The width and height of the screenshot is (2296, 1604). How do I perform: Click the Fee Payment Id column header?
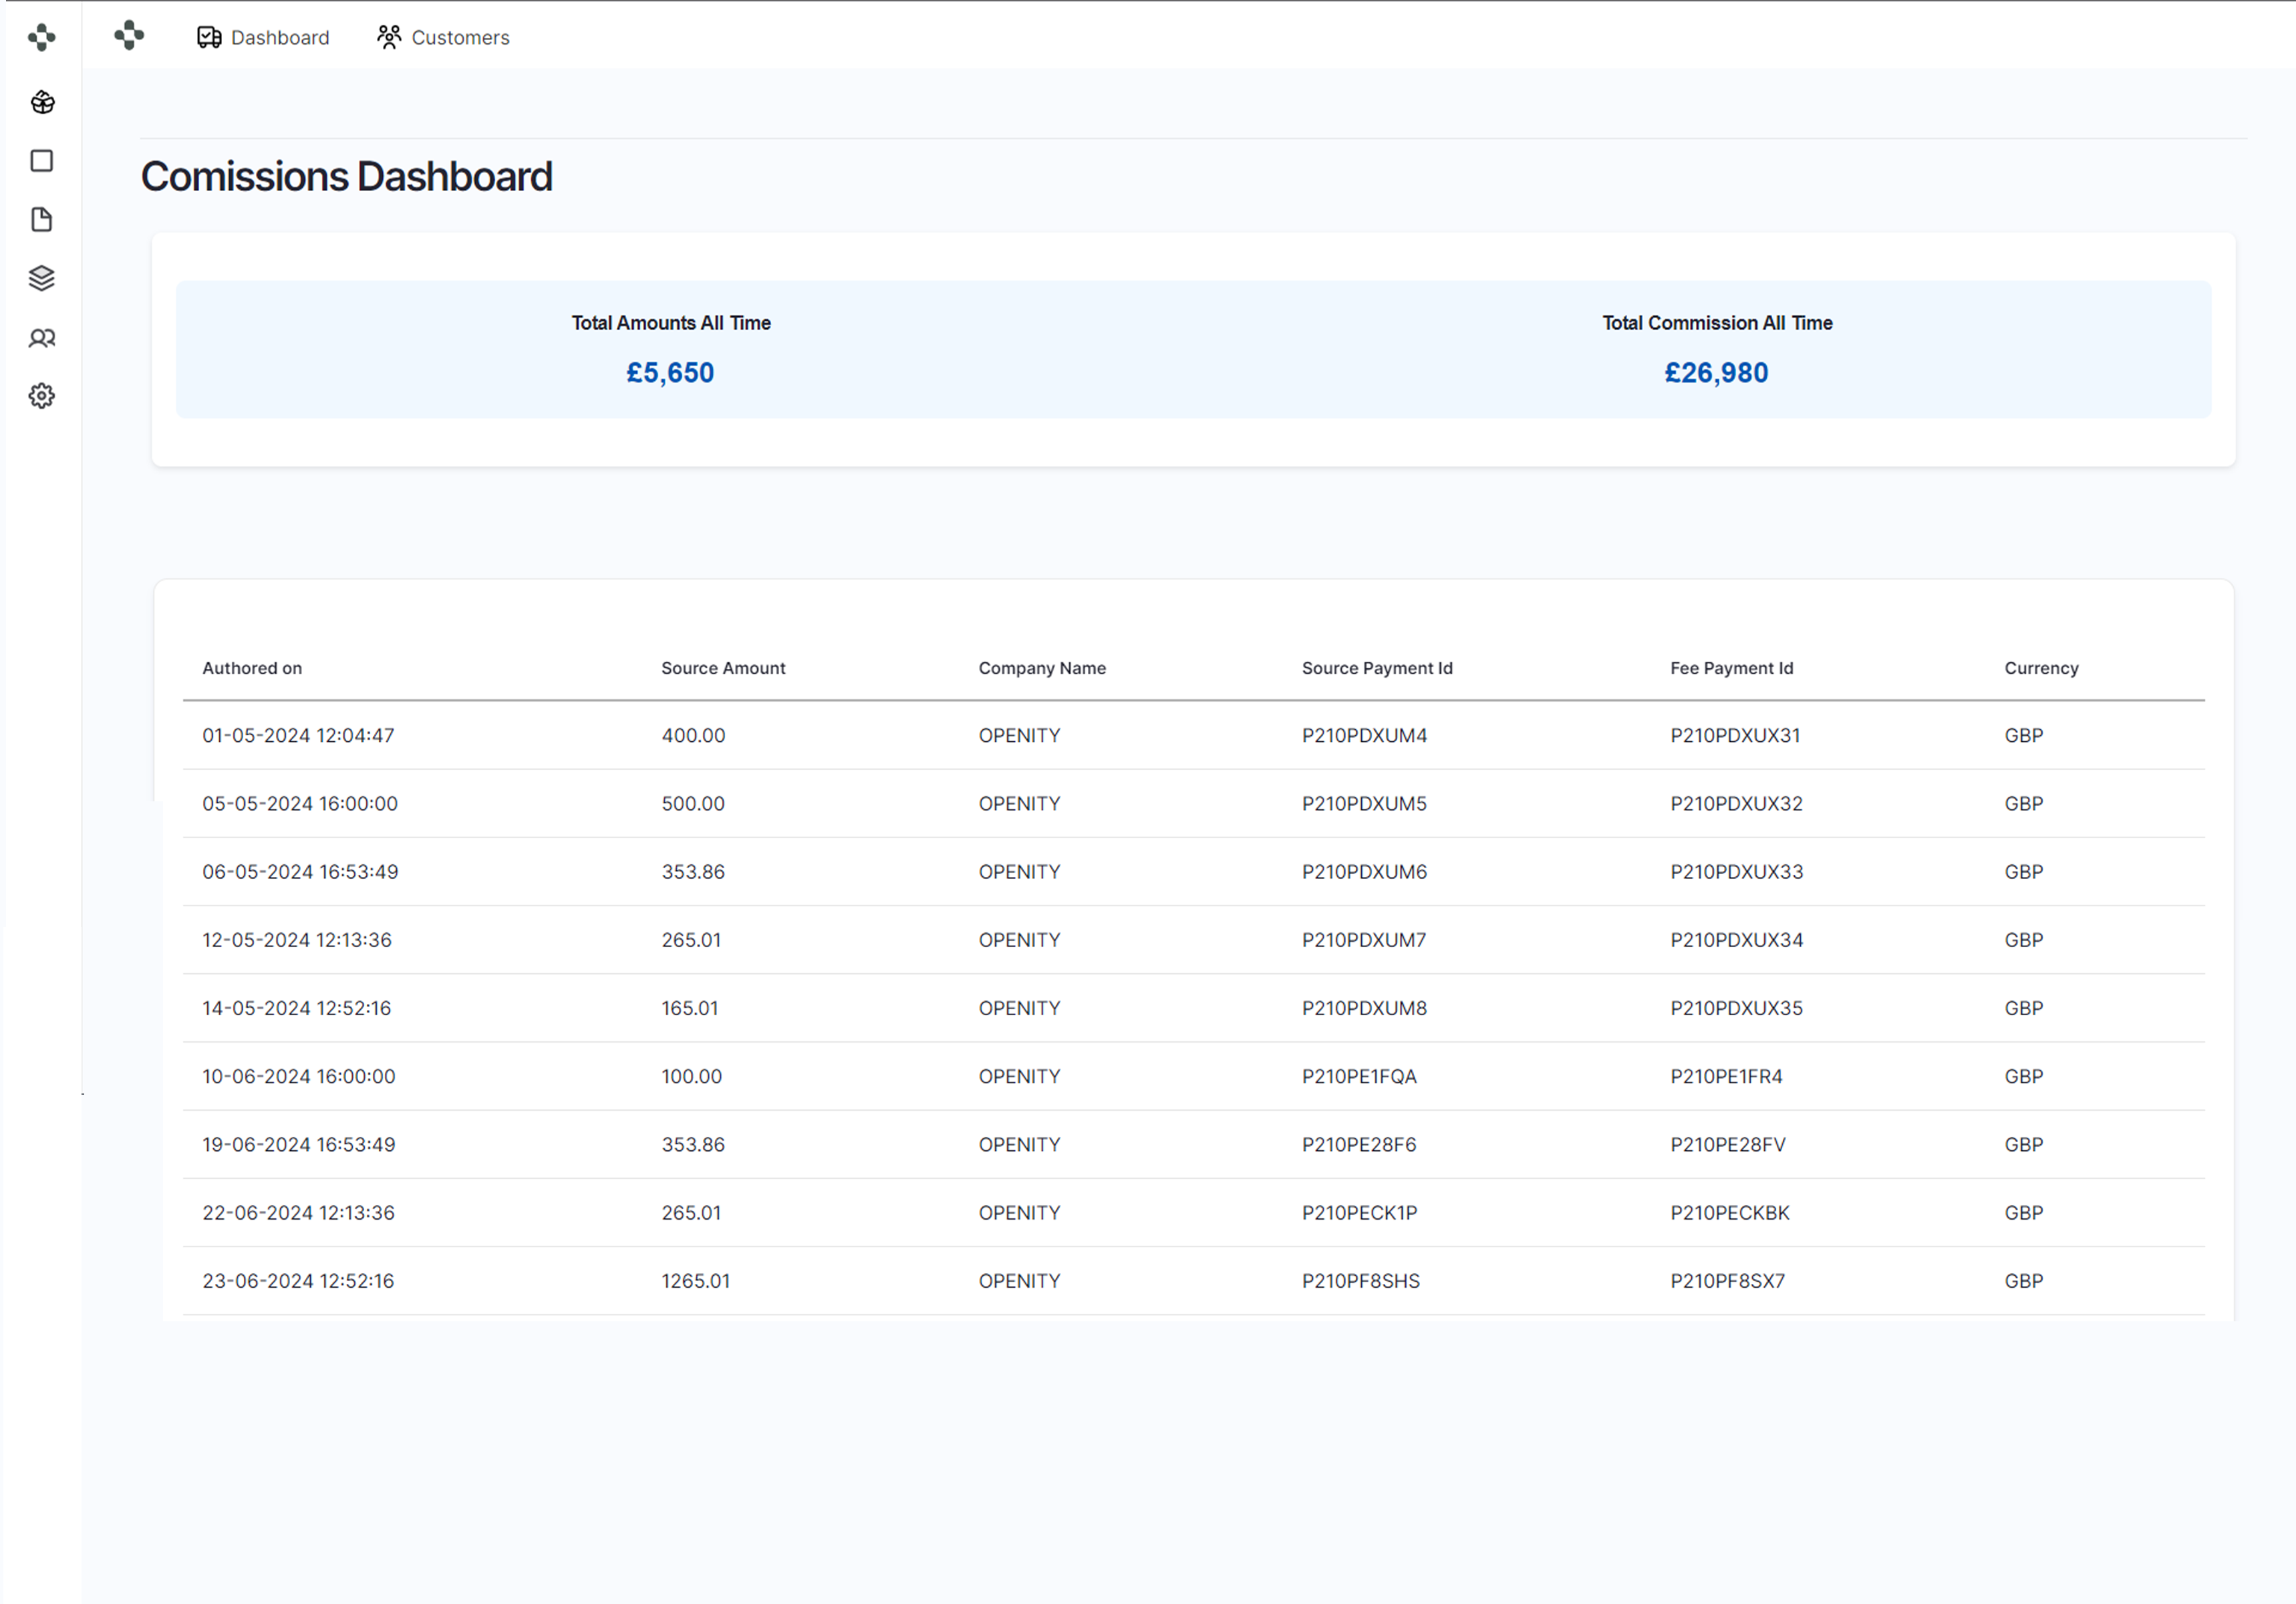coord(1731,668)
